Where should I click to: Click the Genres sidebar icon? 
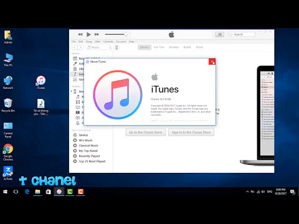point(75,80)
